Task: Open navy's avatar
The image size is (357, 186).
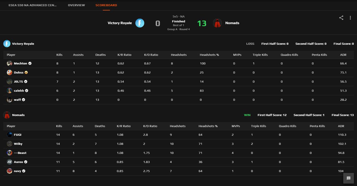Action: point(10,171)
